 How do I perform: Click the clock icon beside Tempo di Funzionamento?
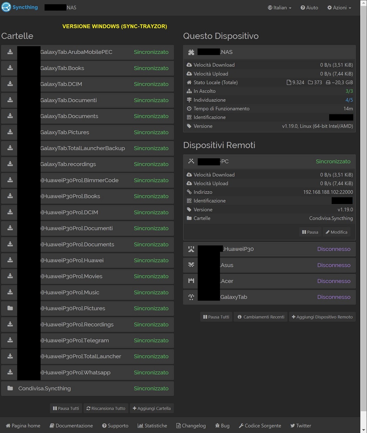pyautogui.click(x=189, y=109)
